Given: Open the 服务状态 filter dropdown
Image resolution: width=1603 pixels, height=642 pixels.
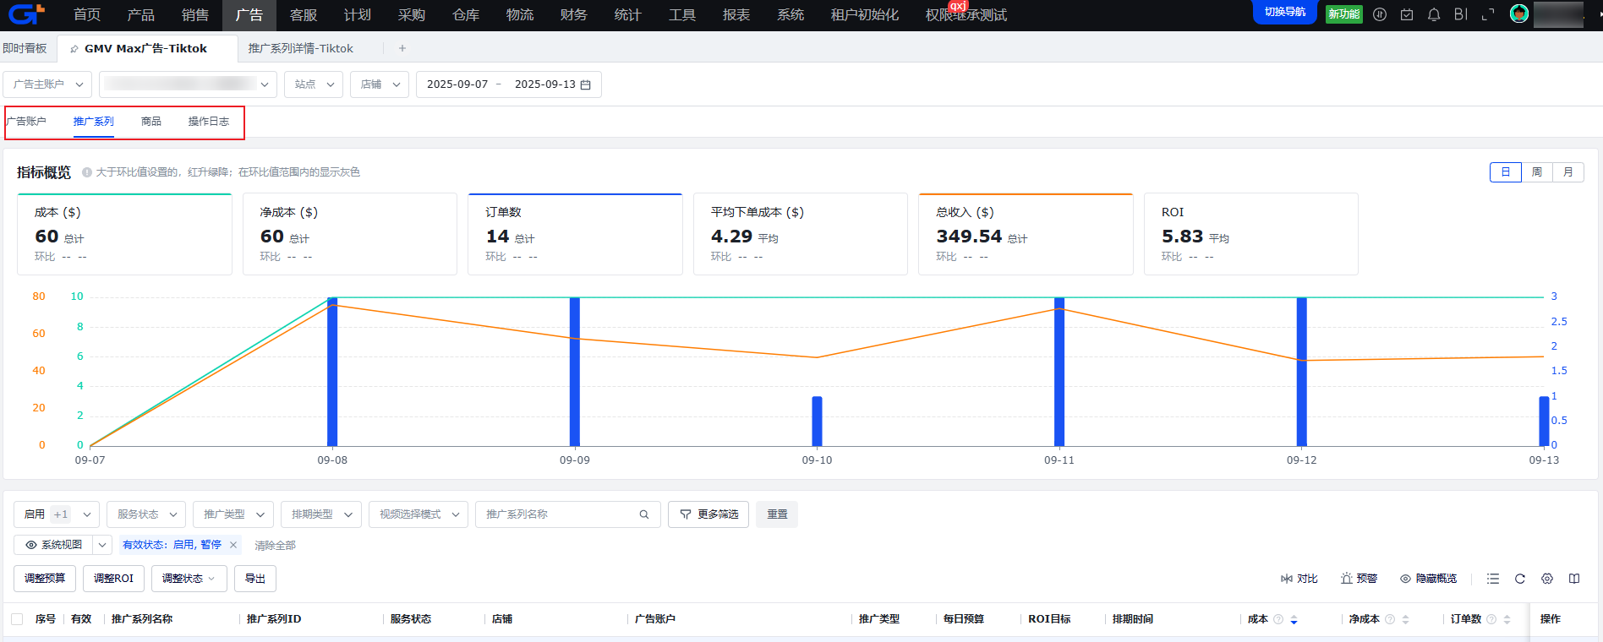Looking at the screenshot, I should coord(146,514).
